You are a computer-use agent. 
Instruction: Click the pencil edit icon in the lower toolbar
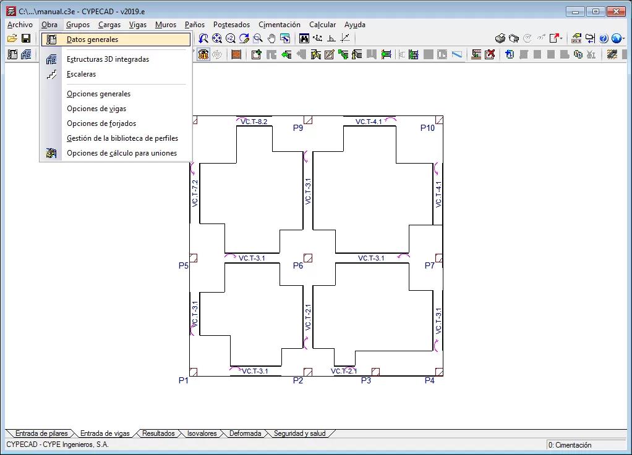click(330, 54)
